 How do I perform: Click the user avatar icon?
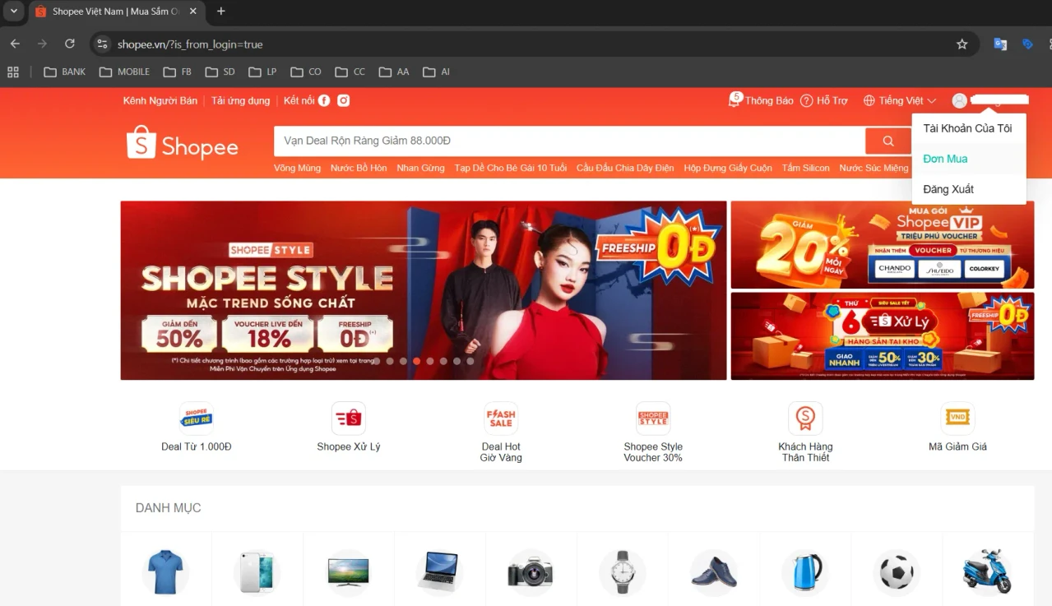(959, 100)
